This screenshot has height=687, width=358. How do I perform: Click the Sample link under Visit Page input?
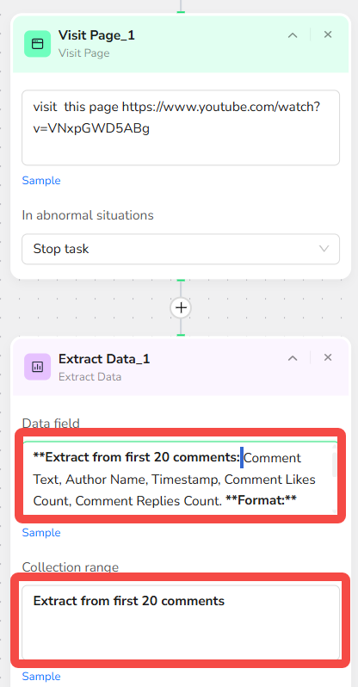pyautogui.click(x=41, y=181)
